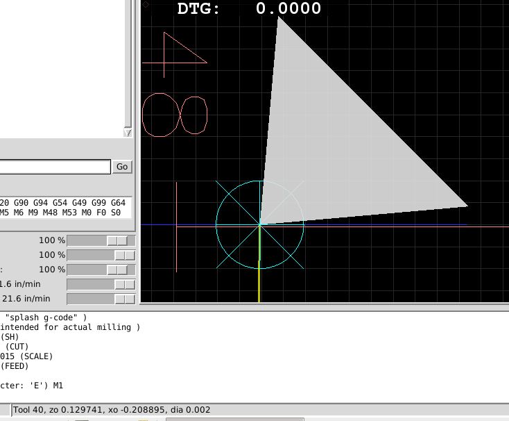This screenshot has height=421, width=509.
Task: Click the Tool 40 status bar text
Action: (111, 410)
